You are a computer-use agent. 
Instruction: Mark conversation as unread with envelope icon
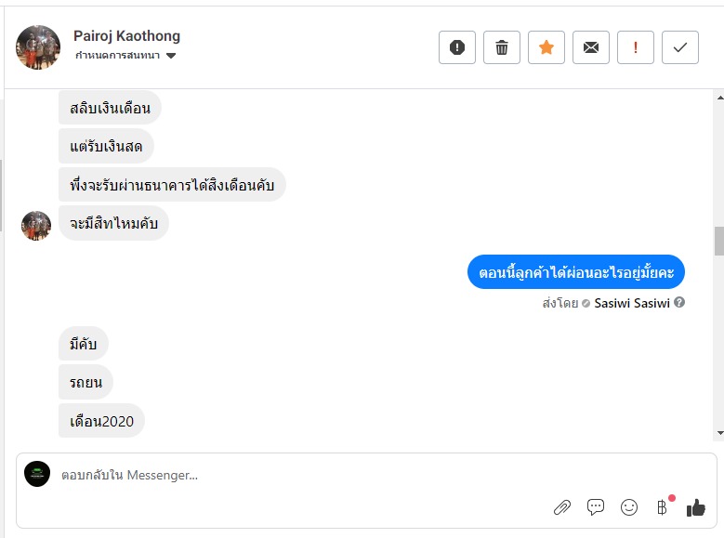[x=591, y=47]
